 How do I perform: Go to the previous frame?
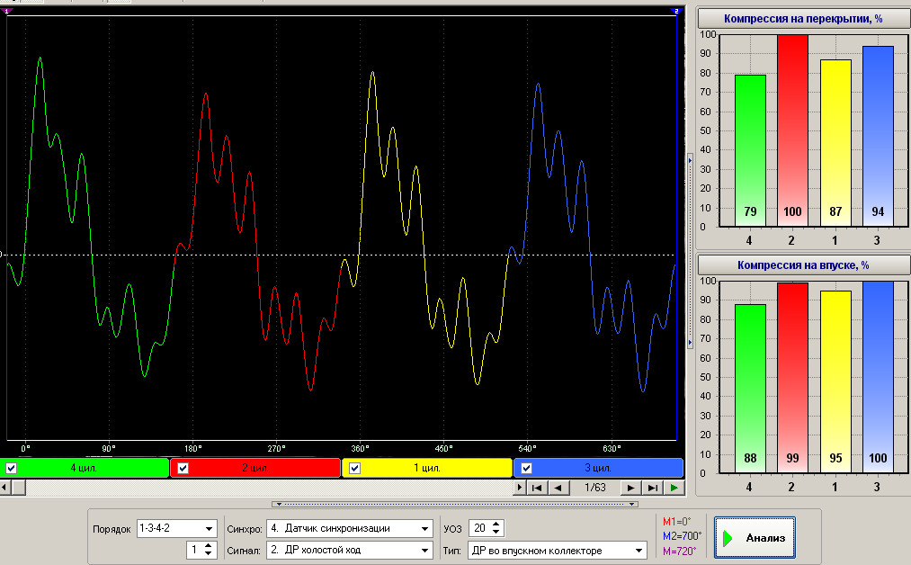[558, 488]
